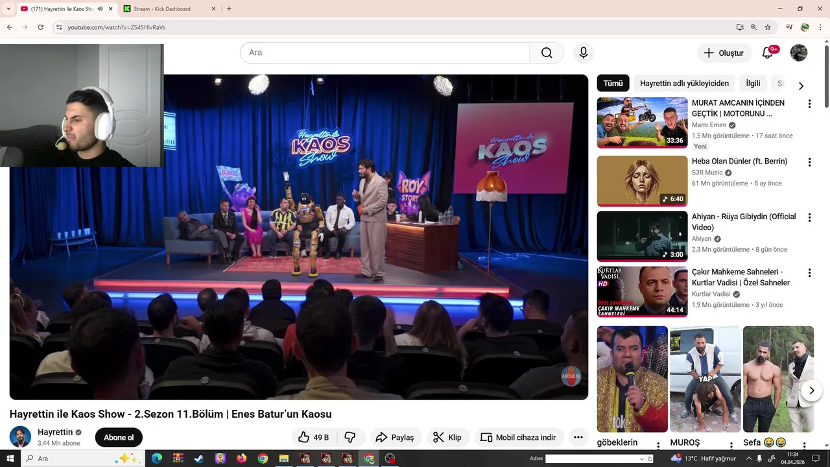This screenshot has height=467, width=830.
Task: Open Windows Start menu
Action: (x=10, y=459)
